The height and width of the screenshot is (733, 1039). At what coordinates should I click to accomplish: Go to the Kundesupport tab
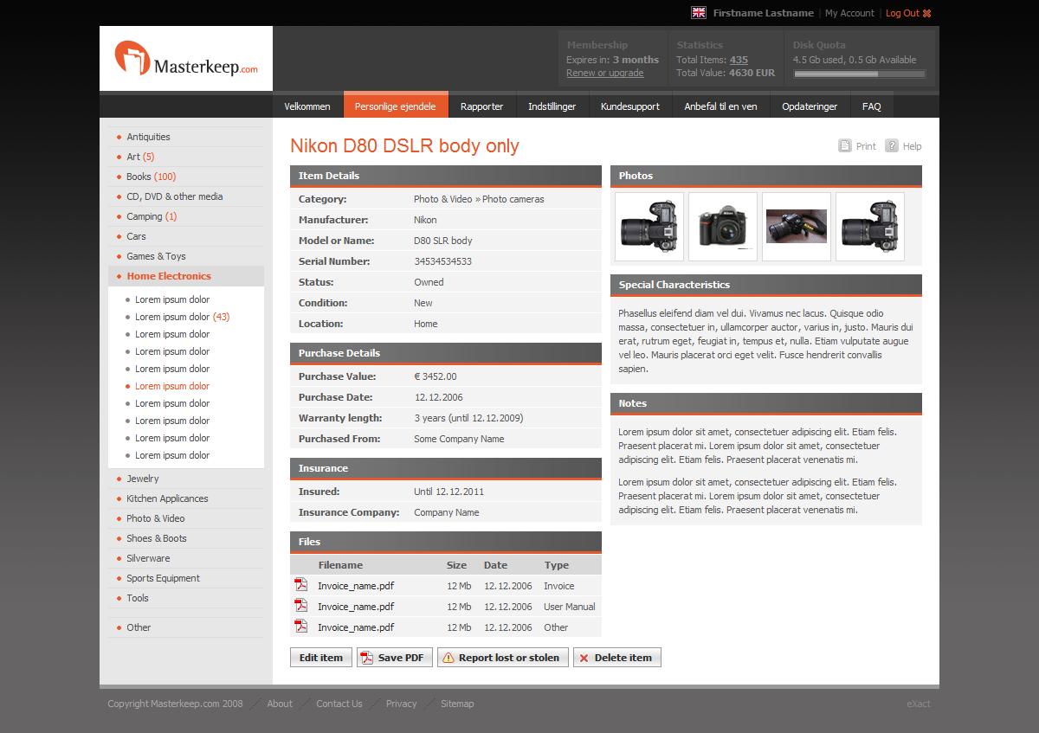(x=630, y=106)
